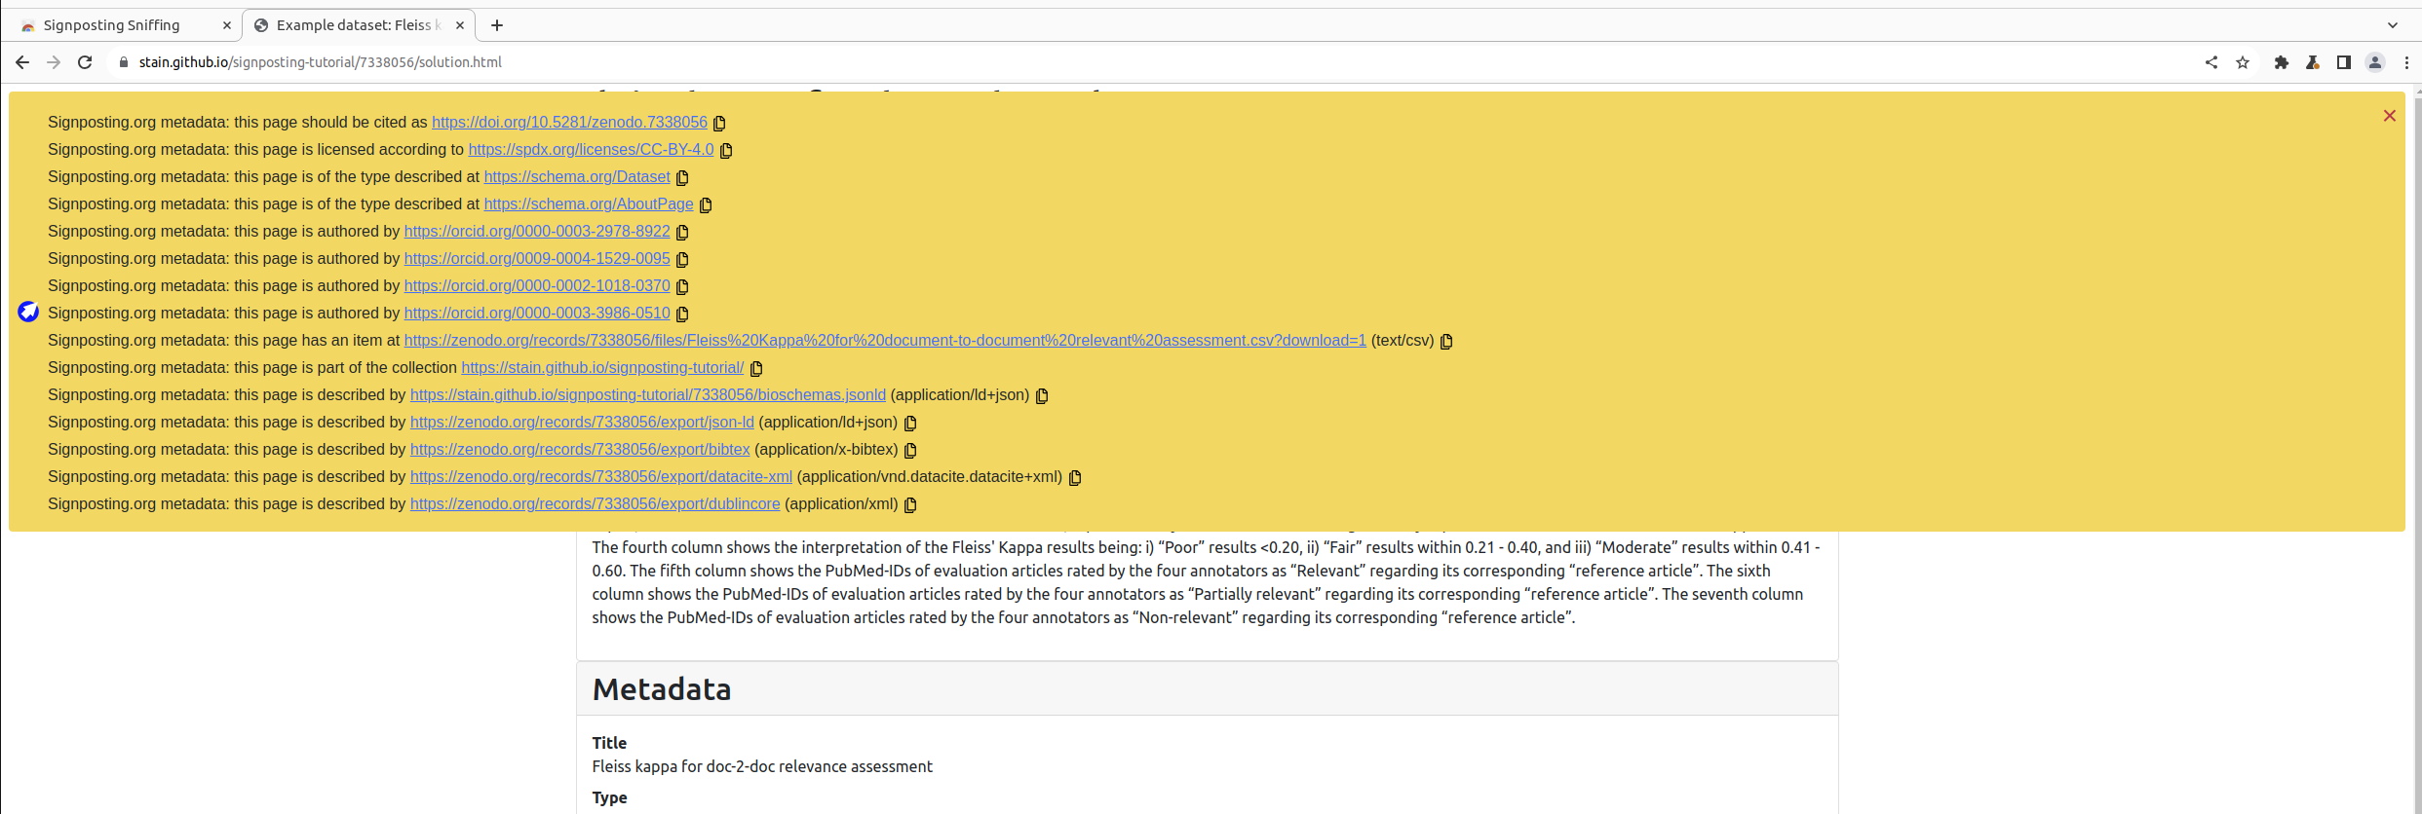Screen dimensions: 2422x814
Task: Copy ORCID 0000-0002-1018-0370 link
Action: click(682, 286)
